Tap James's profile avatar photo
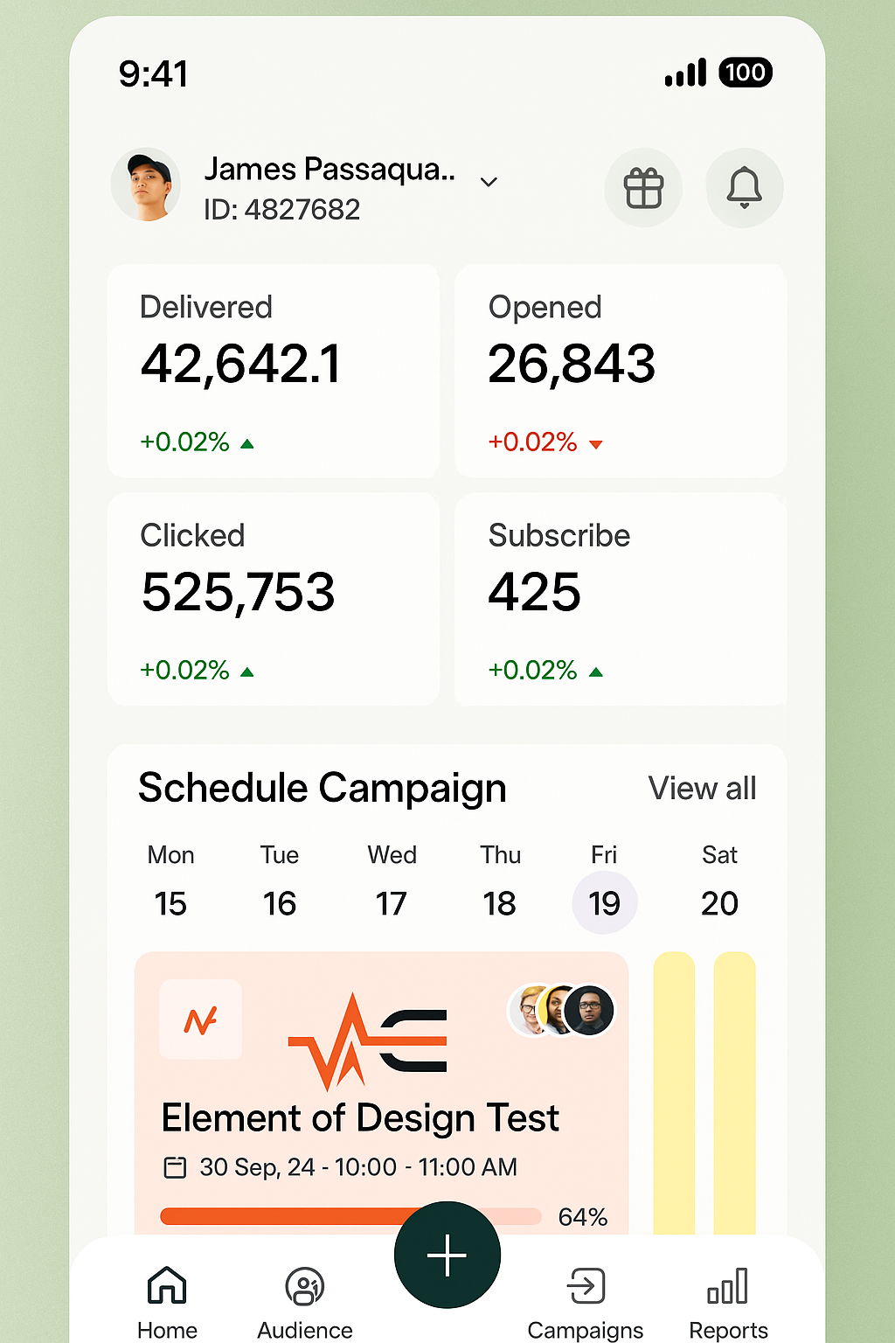This screenshot has height=1343, width=895. coord(147,185)
